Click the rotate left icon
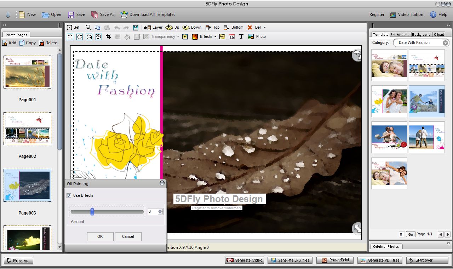453x269 pixels. pos(70,36)
